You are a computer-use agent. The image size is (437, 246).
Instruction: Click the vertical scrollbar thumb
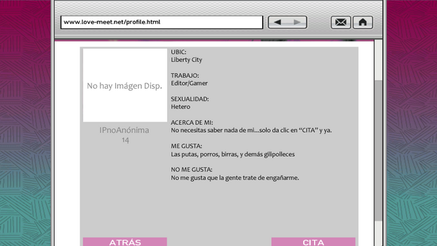tap(378, 150)
